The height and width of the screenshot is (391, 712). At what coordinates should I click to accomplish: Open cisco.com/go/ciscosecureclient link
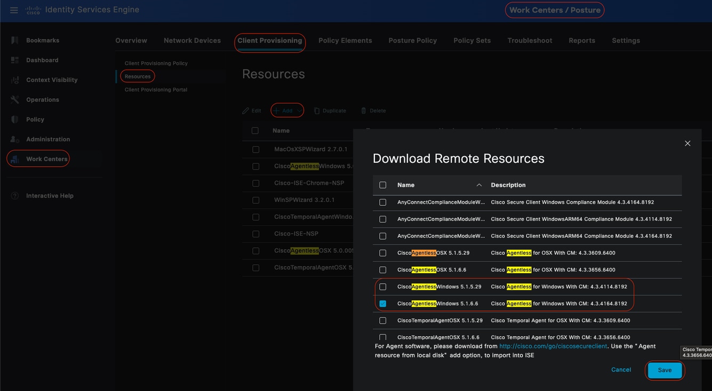(x=553, y=346)
